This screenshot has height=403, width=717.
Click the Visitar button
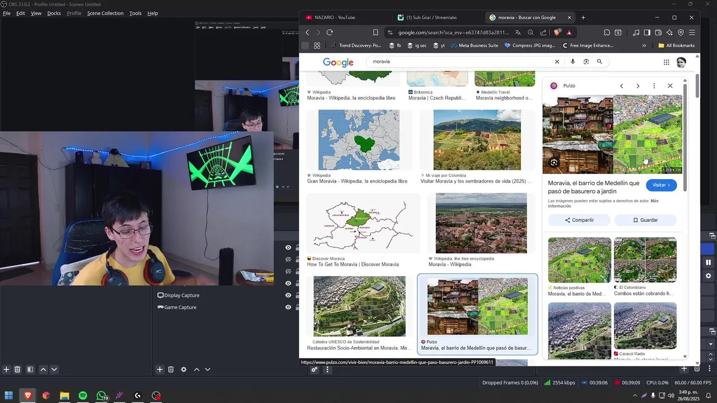click(662, 185)
